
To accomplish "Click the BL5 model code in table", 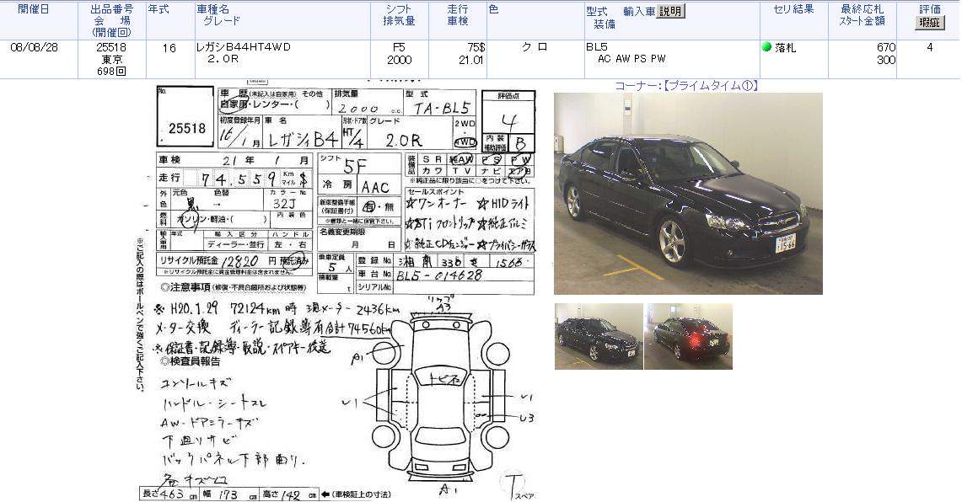I will click(596, 47).
